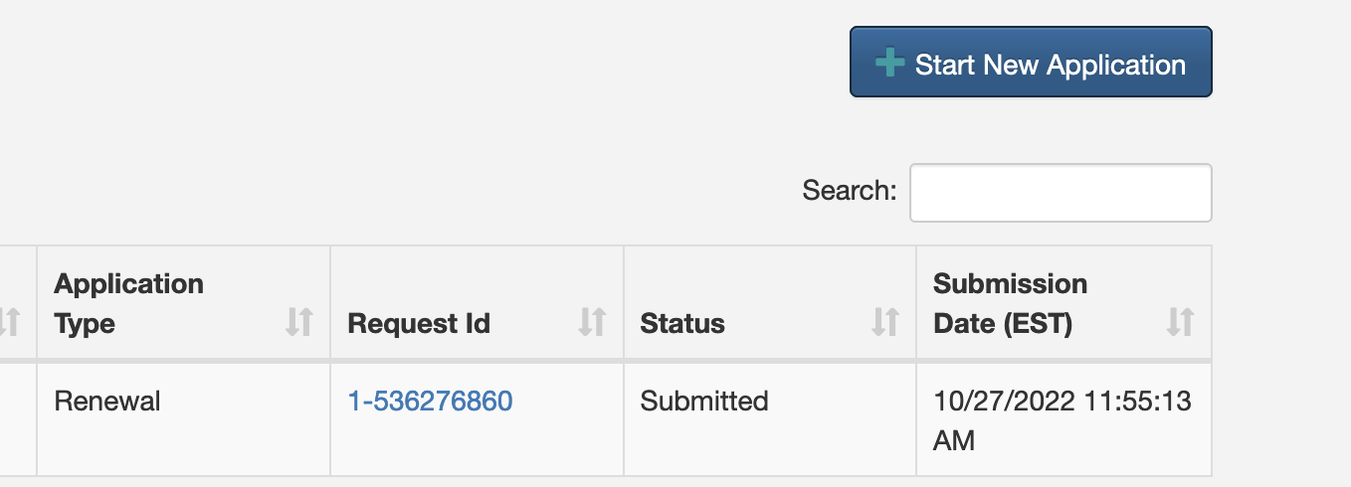Select the Request Id column header label
Image resolution: width=1351 pixels, height=487 pixels.
[418, 323]
